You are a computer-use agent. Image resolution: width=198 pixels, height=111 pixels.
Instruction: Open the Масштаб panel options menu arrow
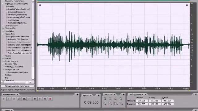click(123, 95)
